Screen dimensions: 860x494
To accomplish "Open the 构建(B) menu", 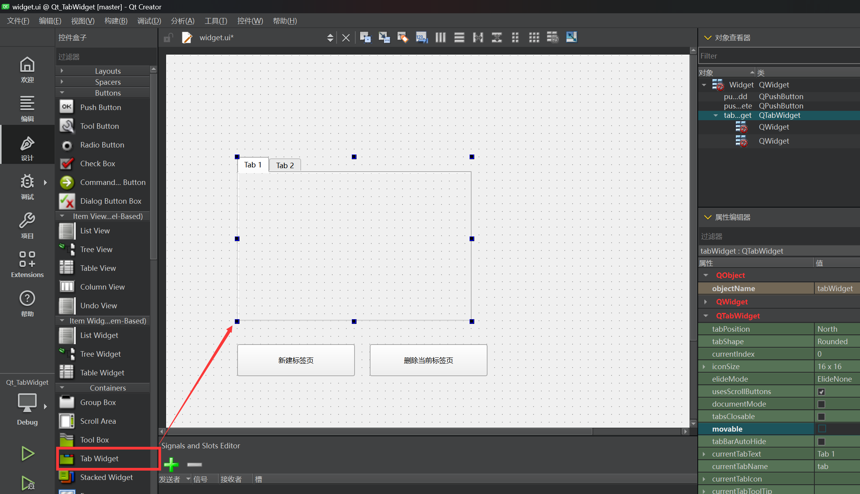I will pyautogui.click(x=116, y=21).
